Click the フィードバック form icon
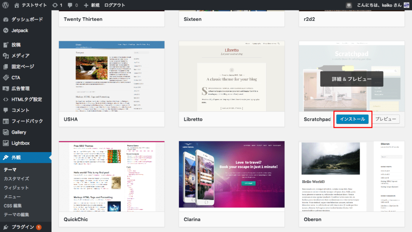412x232 pixels. (x=6, y=121)
